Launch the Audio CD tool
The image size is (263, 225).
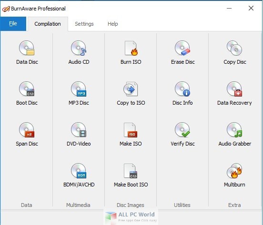79,52
